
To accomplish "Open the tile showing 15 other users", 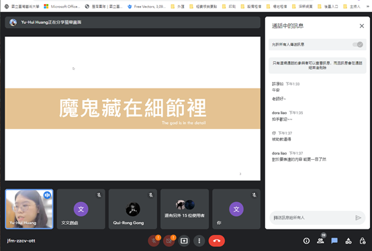I will coord(185,209).
